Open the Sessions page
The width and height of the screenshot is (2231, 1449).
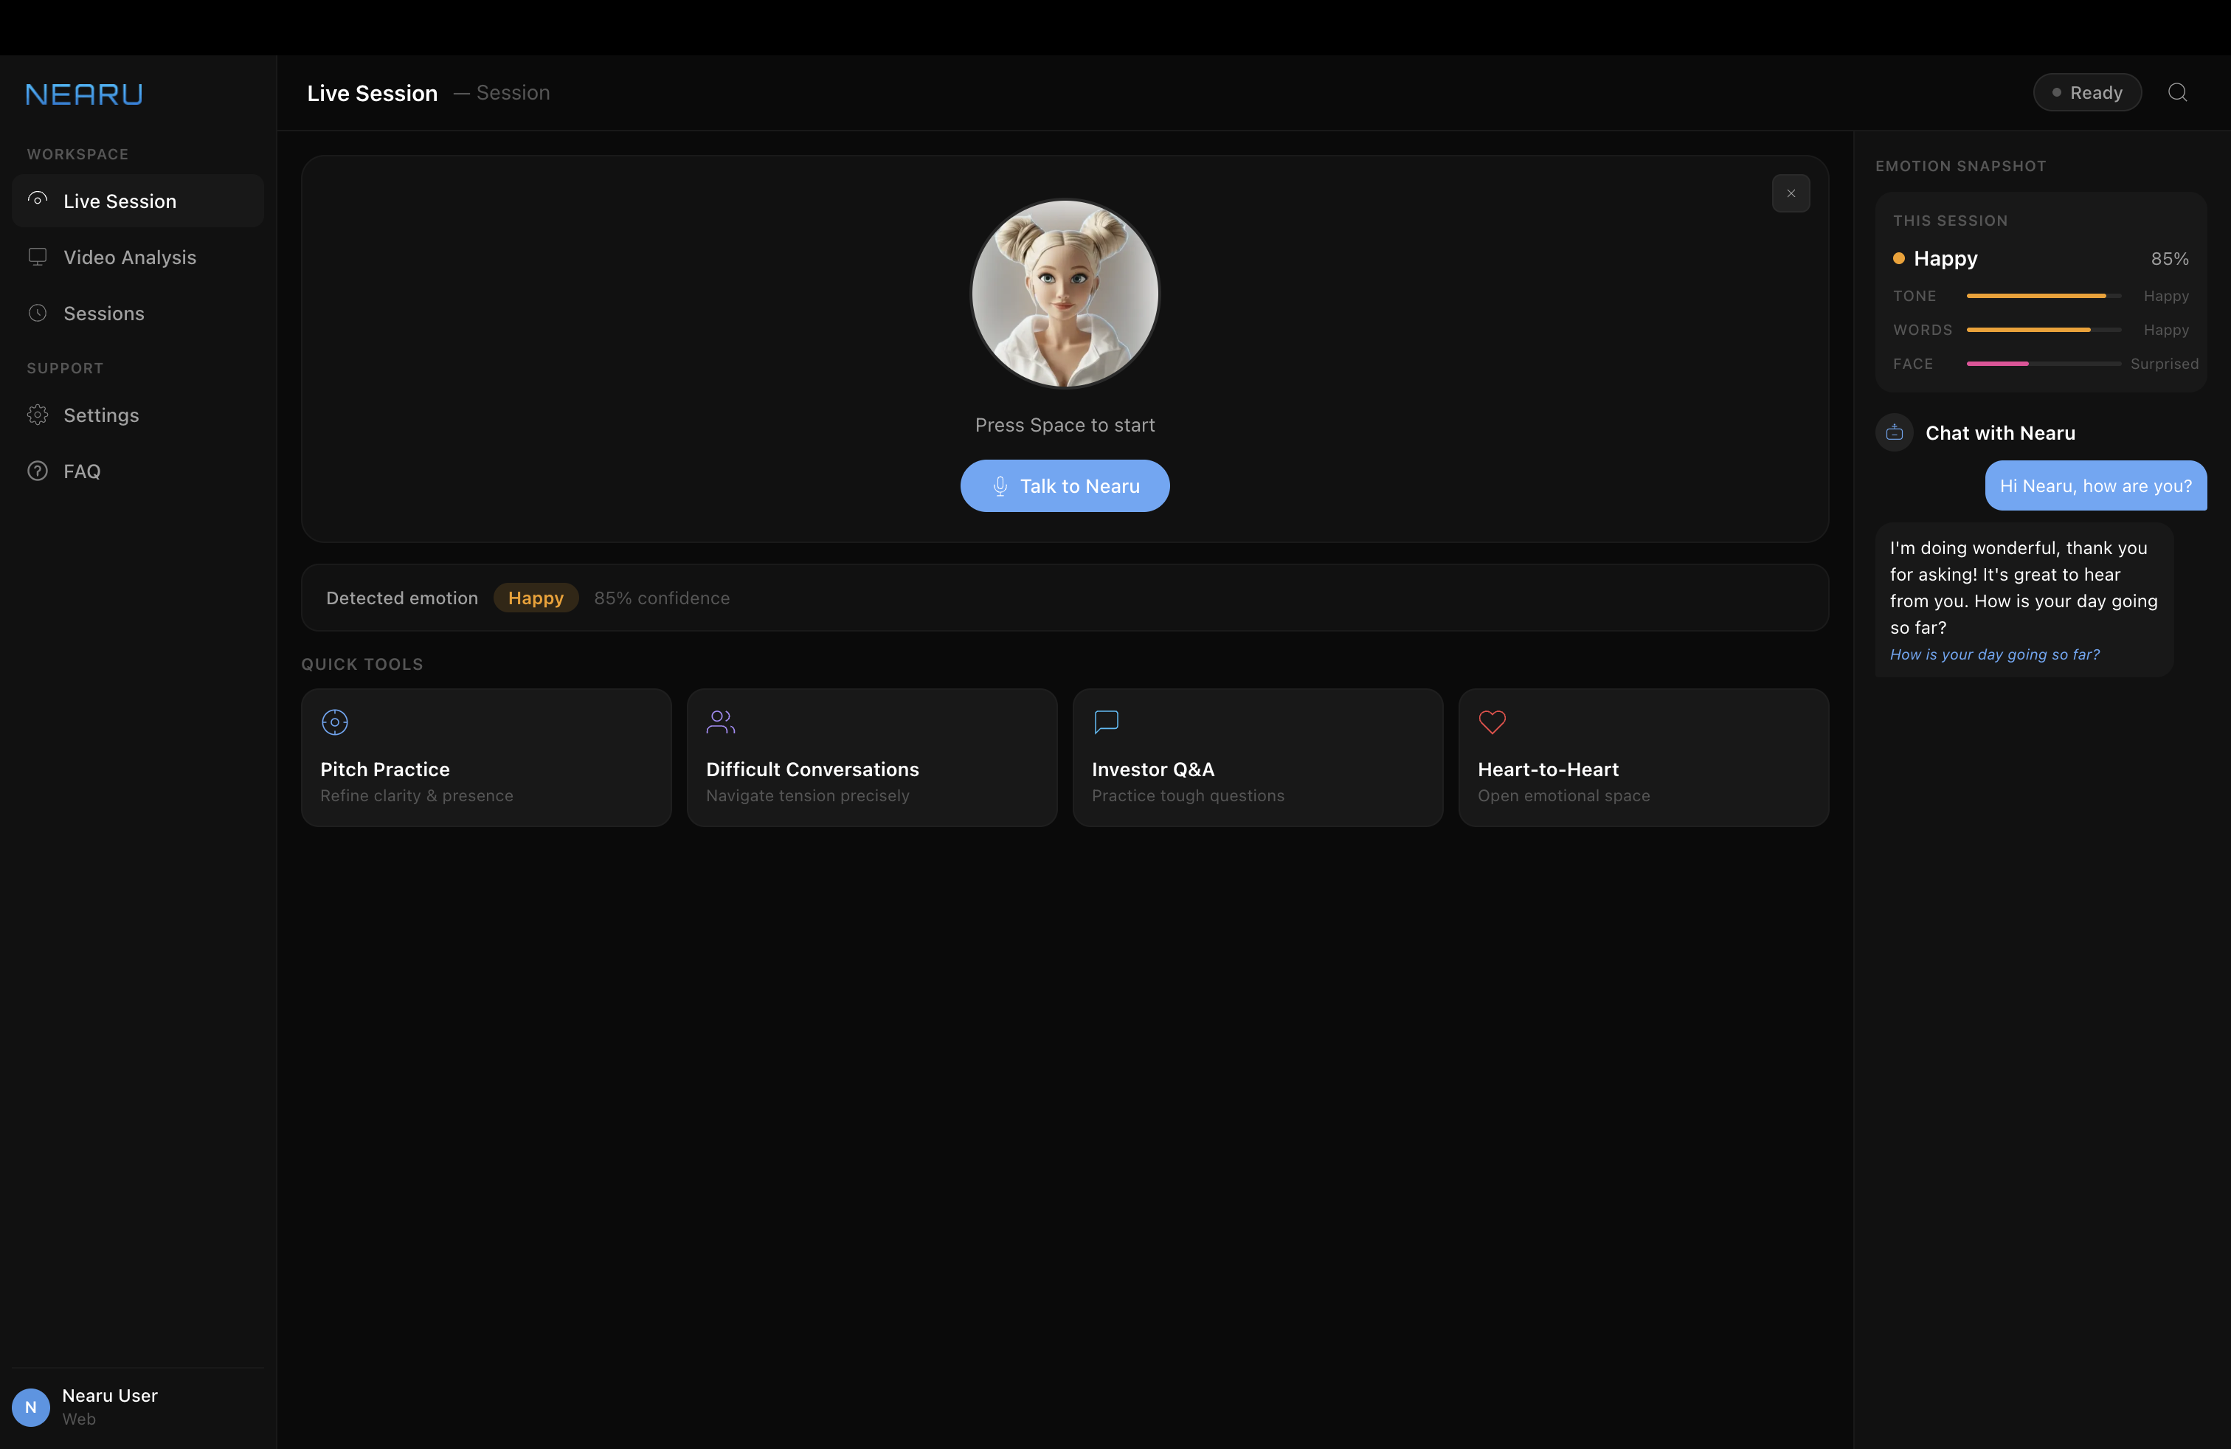pos(103,313)
